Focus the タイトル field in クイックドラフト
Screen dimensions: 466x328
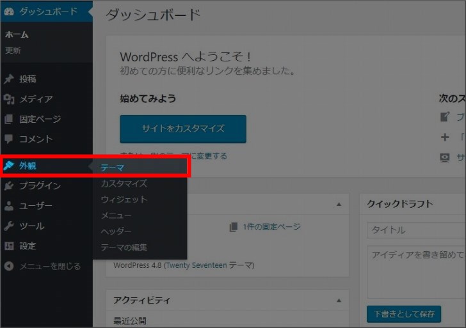(x=416, y=230)
